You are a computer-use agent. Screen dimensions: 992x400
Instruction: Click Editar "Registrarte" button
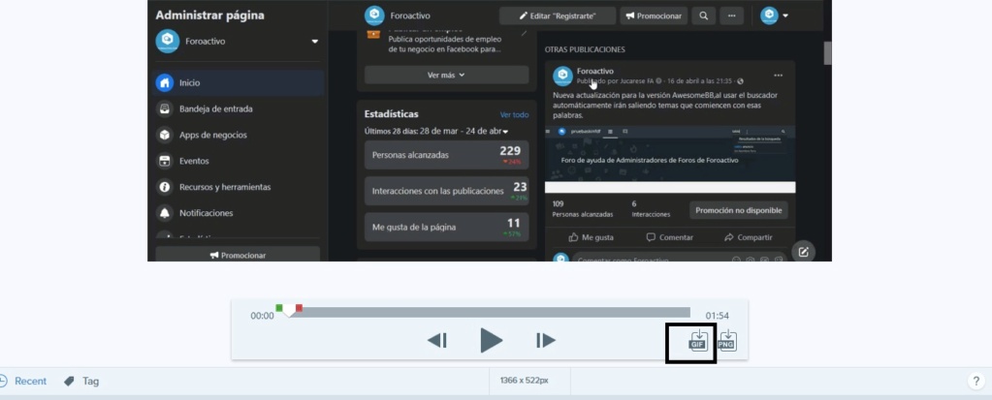tap(558, 15)
